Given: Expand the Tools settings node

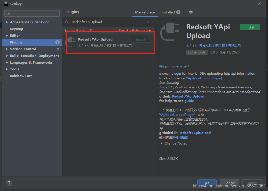Looking at the screenshot, I should 7,69.
